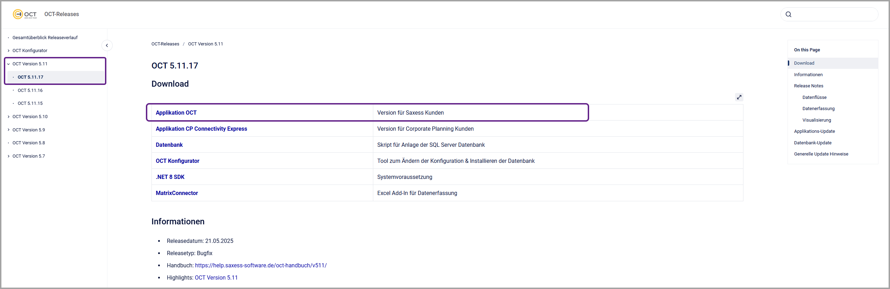Open OCT Konfigurator sidebar label
Image resolution: width=890 pixels, height=289 pixels.
30,51
